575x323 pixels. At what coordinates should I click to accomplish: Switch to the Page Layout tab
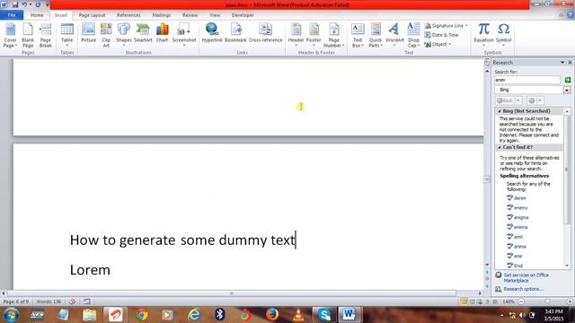tap(92, 15)
